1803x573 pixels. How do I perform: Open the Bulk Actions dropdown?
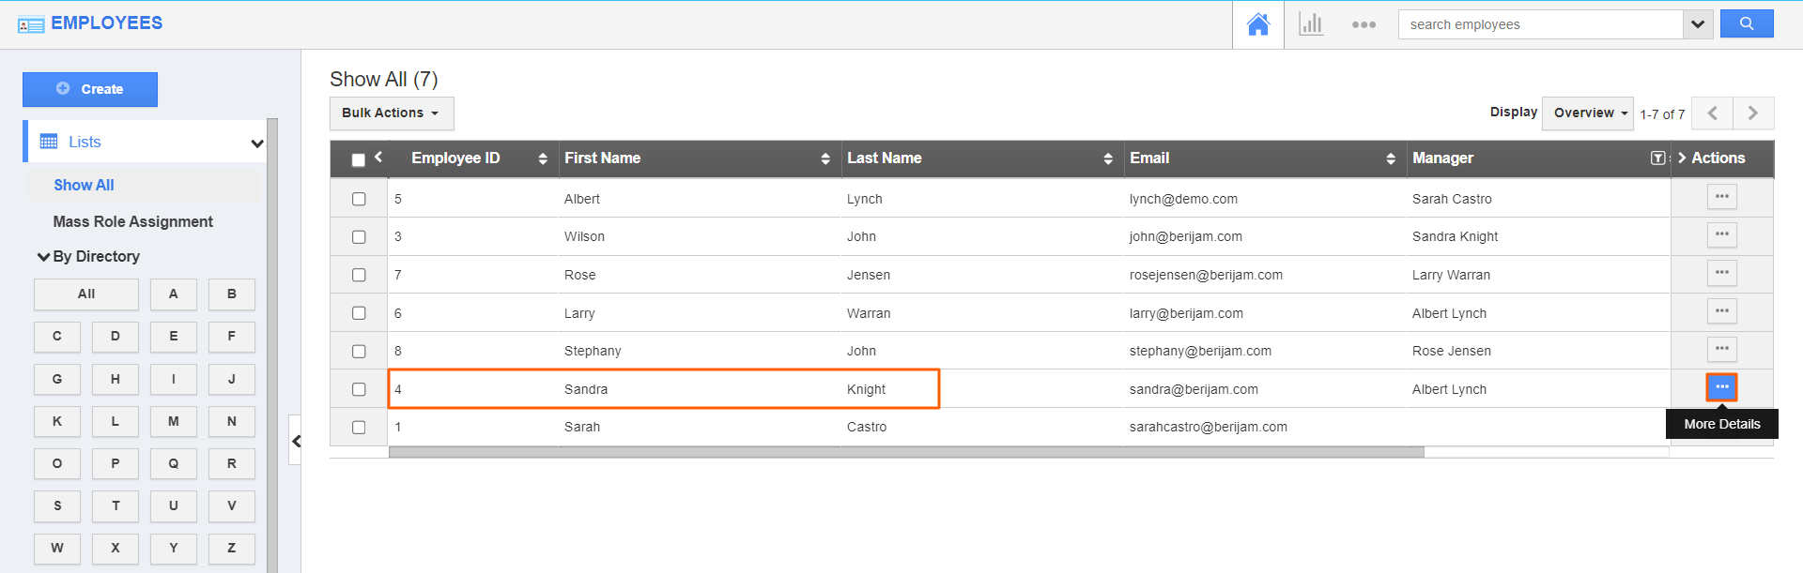[x=391, y=113]
